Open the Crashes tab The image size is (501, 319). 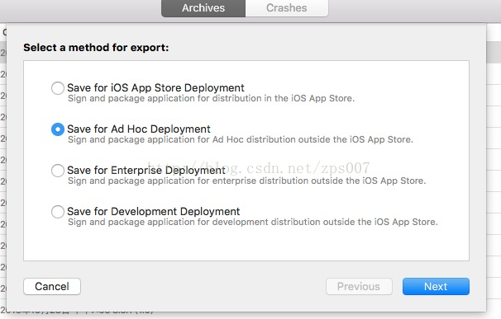tap(287, 8)
